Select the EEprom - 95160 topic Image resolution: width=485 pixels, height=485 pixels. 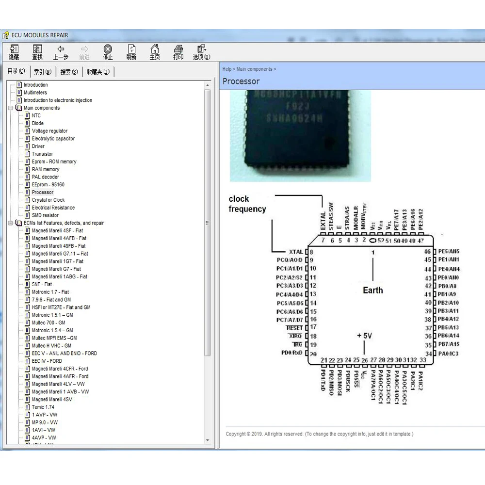pyautogui.click(x=48, y=185)
